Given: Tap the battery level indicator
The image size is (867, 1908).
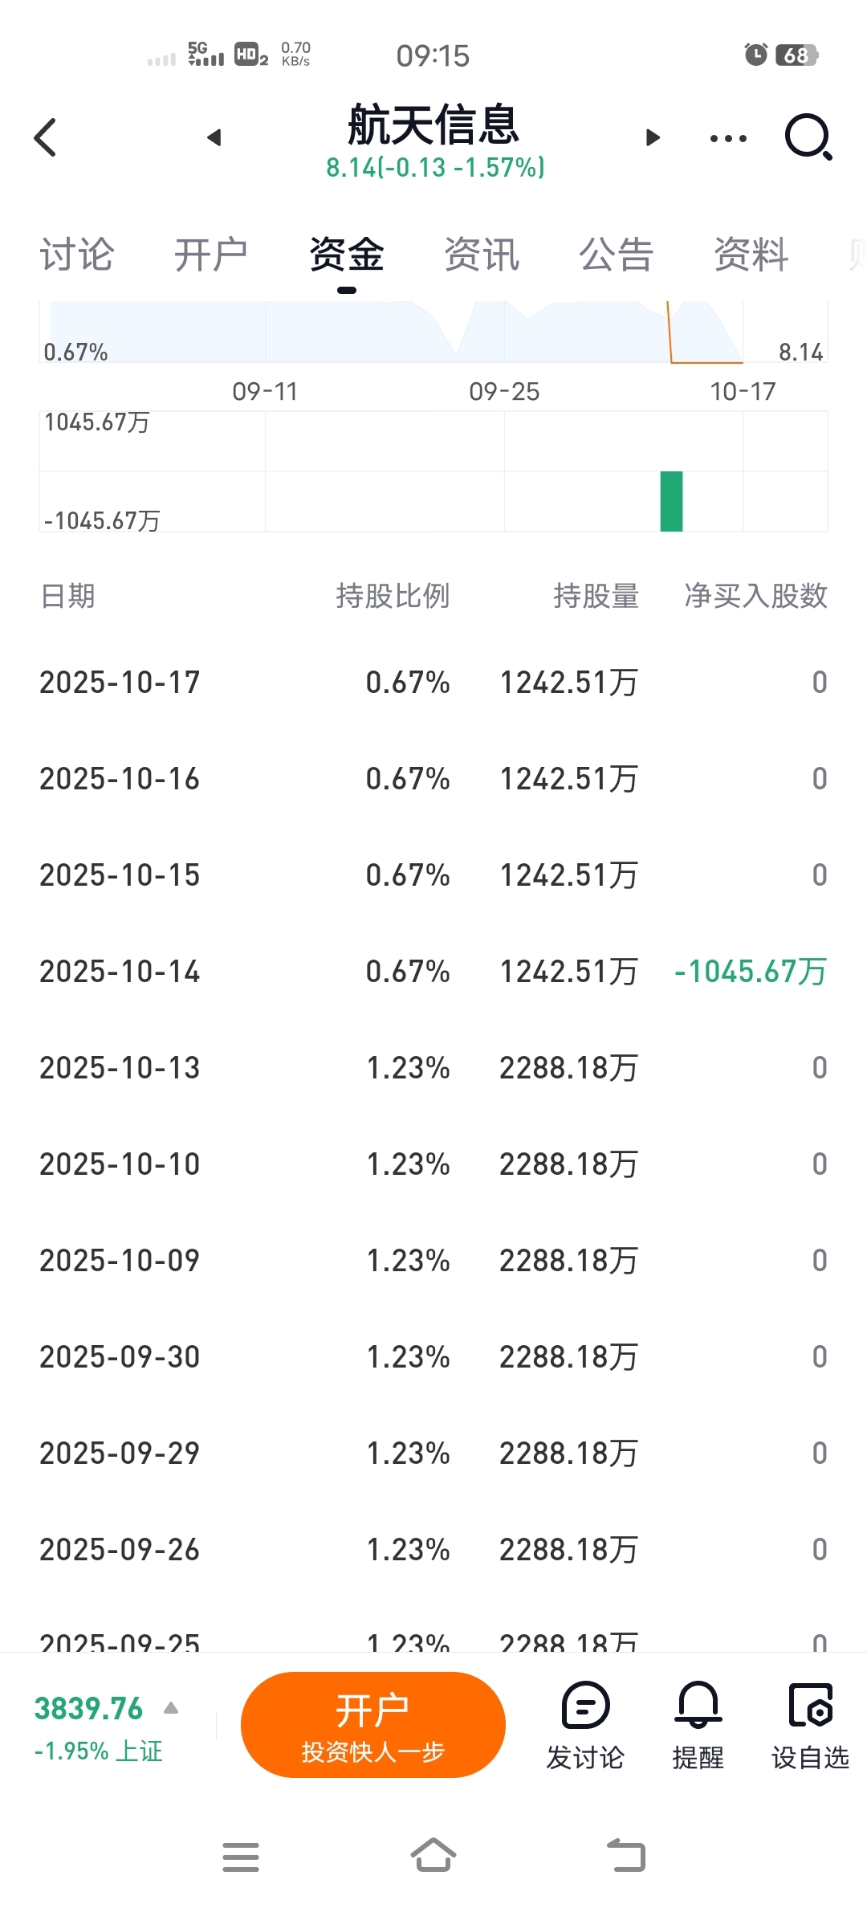Looking at the screenshot, I should pyautogui.click(x=796, y=55).
